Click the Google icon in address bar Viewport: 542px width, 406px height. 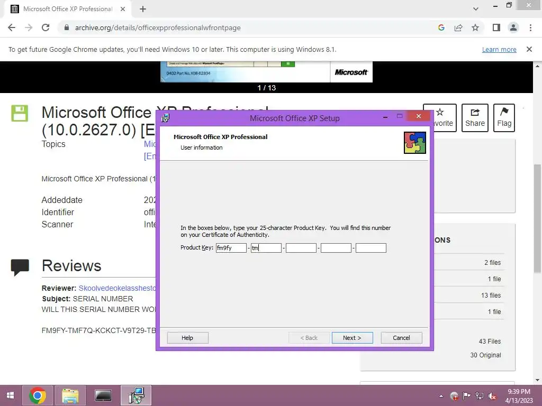tap(441, 27)
